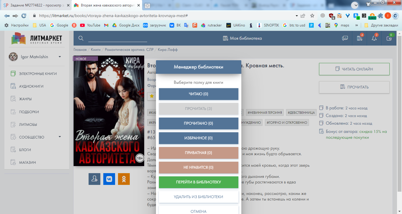The height and width of the screenshot is (214, 402).
Task: Select the ПРОЧИТАНО (0) shelf
Action: click(199, 123)
